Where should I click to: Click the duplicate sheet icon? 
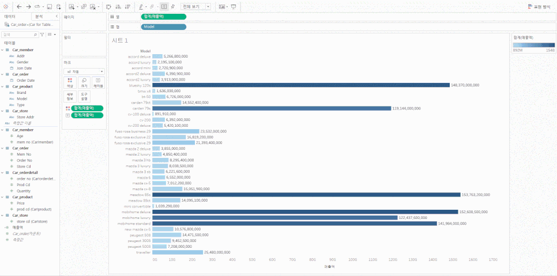click(x=84, y=7)
